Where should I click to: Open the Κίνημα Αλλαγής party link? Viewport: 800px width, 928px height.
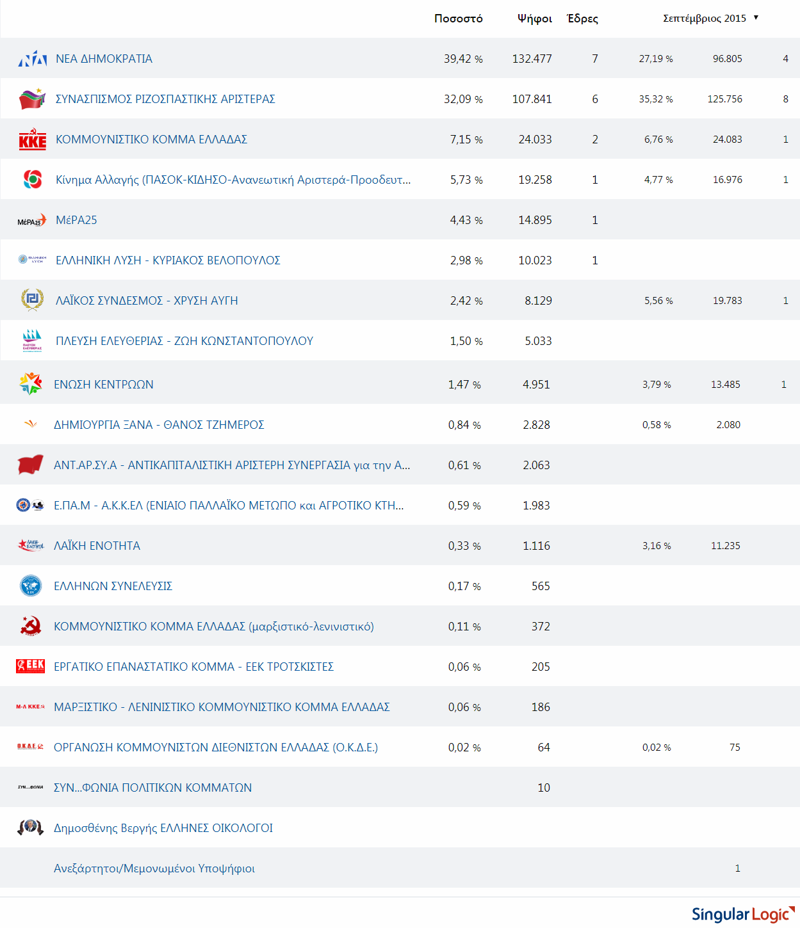click(x=233, y=180)
